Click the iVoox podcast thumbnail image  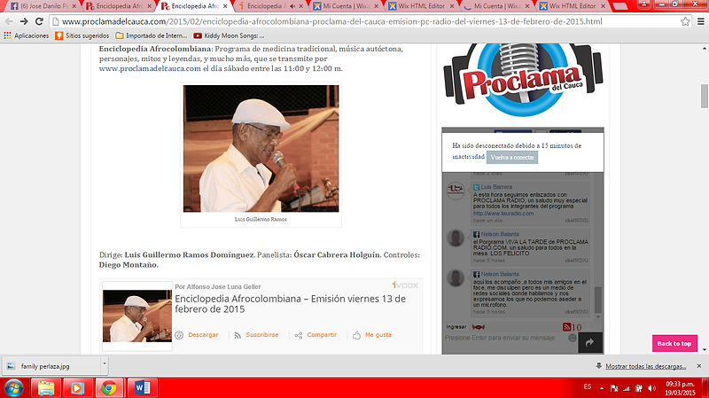click(137, 316)
